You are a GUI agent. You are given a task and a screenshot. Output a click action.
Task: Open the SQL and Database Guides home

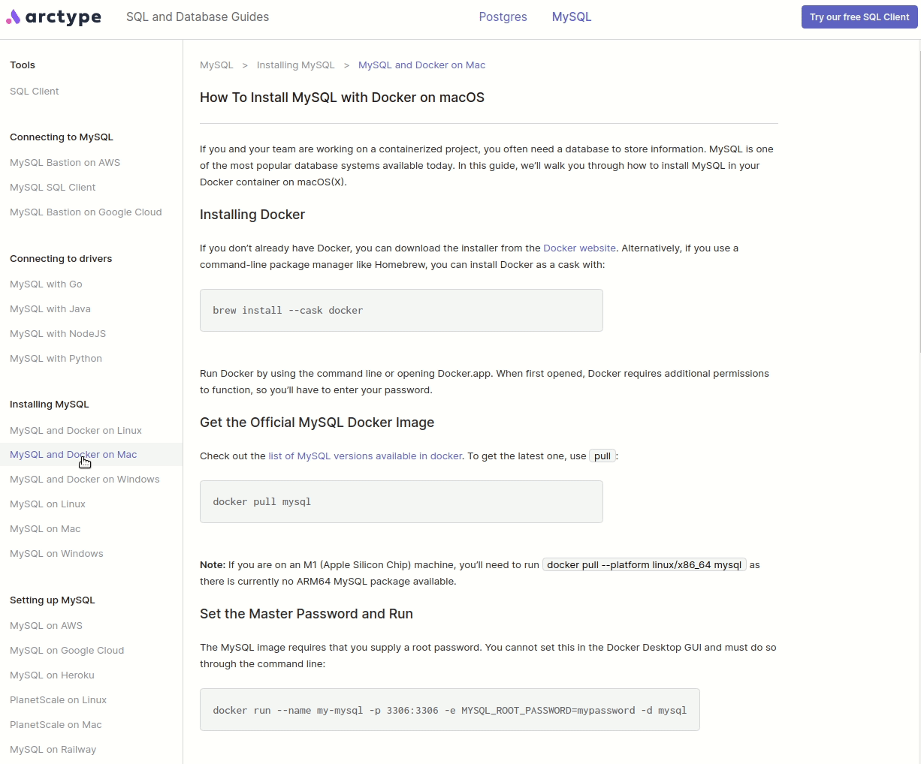[198, 17]
